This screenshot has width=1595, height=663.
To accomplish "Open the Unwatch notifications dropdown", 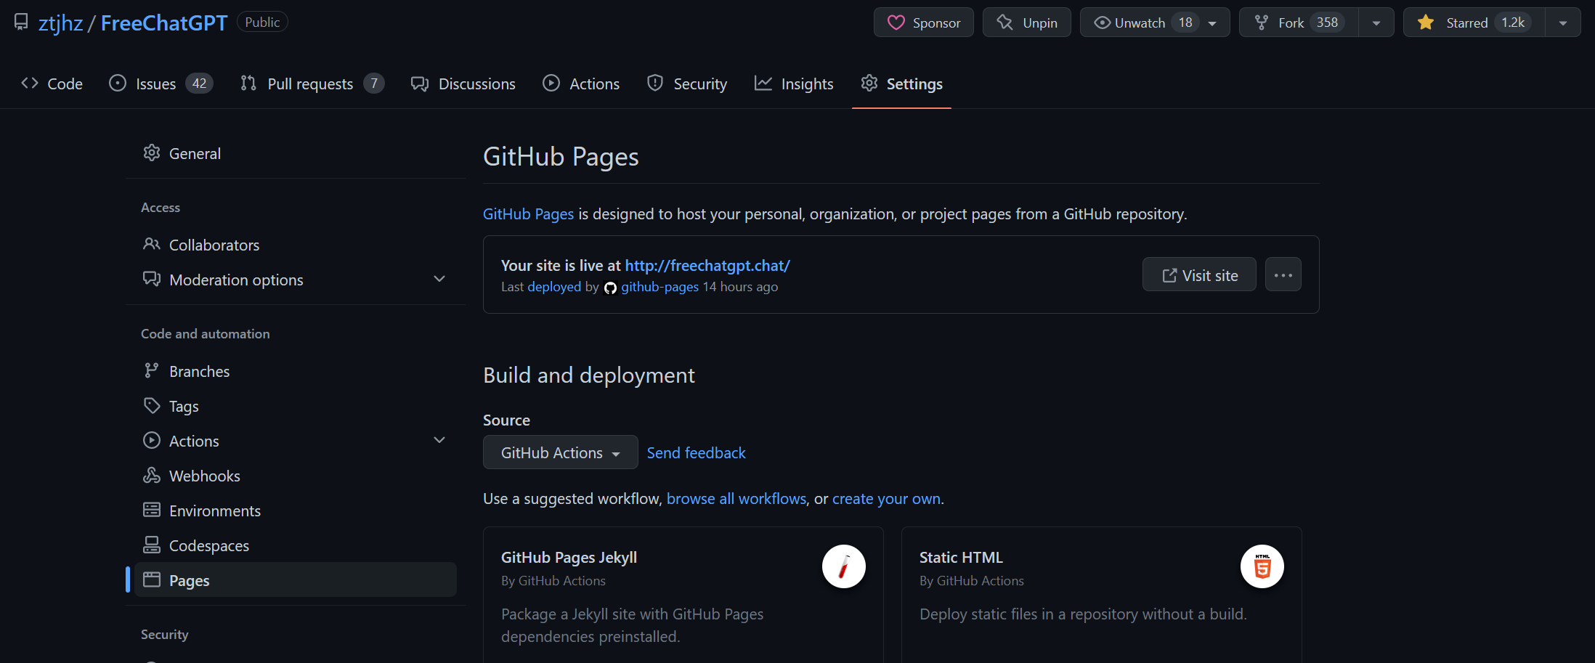I will tap(1154, 23).
